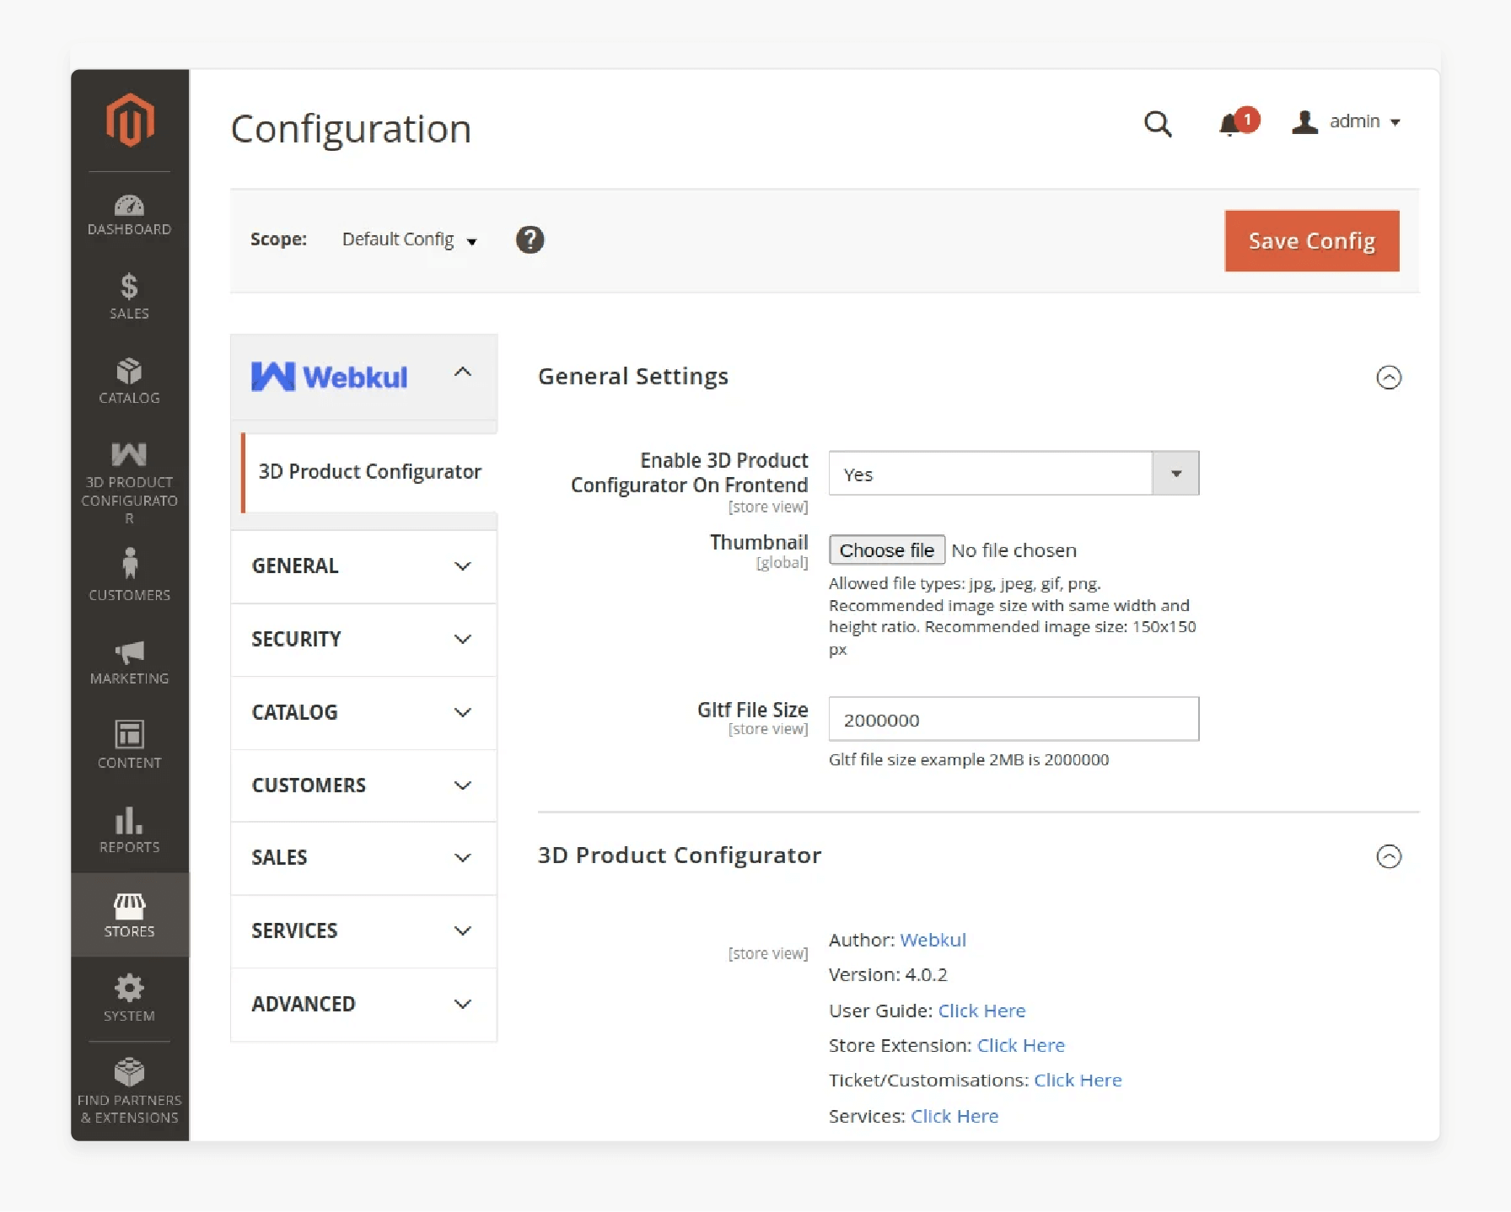
Task: Expand the CATALOG config section
Action: (363, 712)
